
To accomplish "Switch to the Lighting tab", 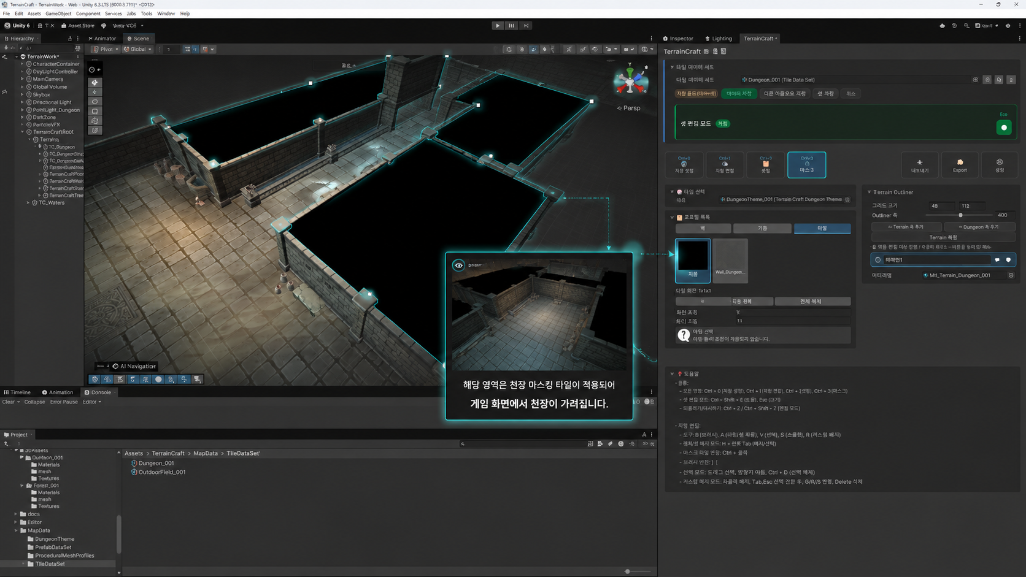I will pyautogui.click(x=719, y=39).
